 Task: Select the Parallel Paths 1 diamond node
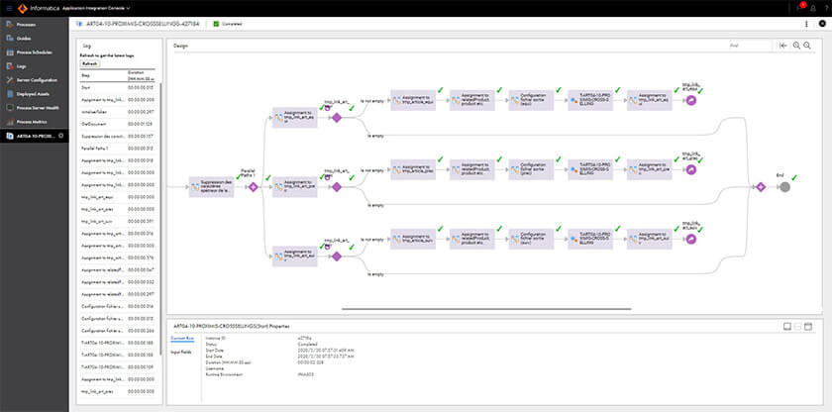pyautogui.click(x=254, y=187)
